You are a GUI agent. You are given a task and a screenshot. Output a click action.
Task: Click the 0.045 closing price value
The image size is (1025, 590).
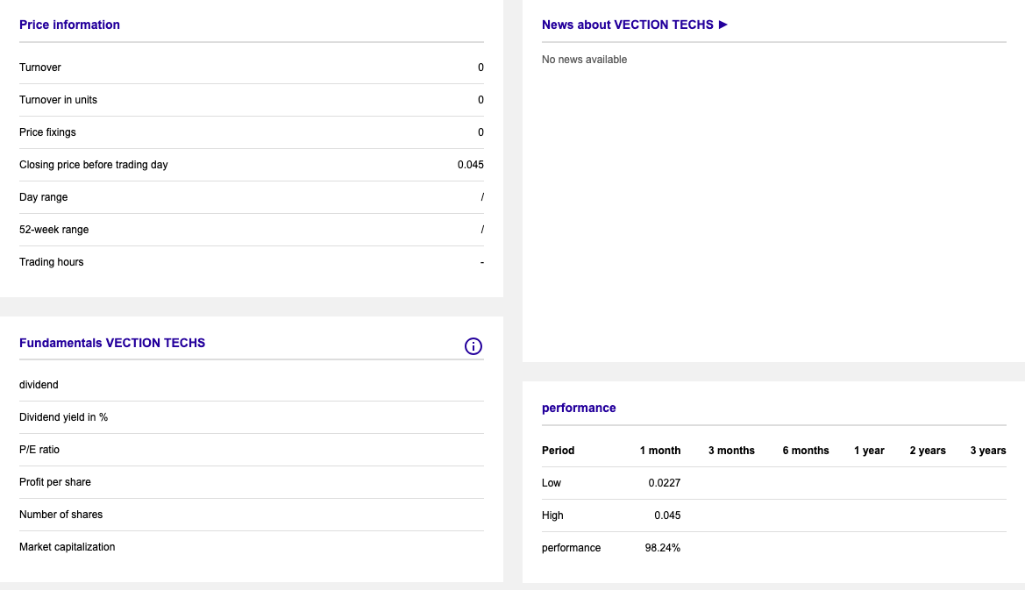coord(470,165)
